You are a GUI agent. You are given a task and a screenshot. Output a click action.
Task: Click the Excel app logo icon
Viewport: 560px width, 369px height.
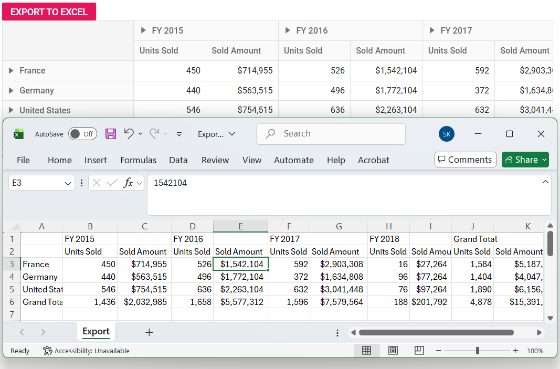point(18,134)
